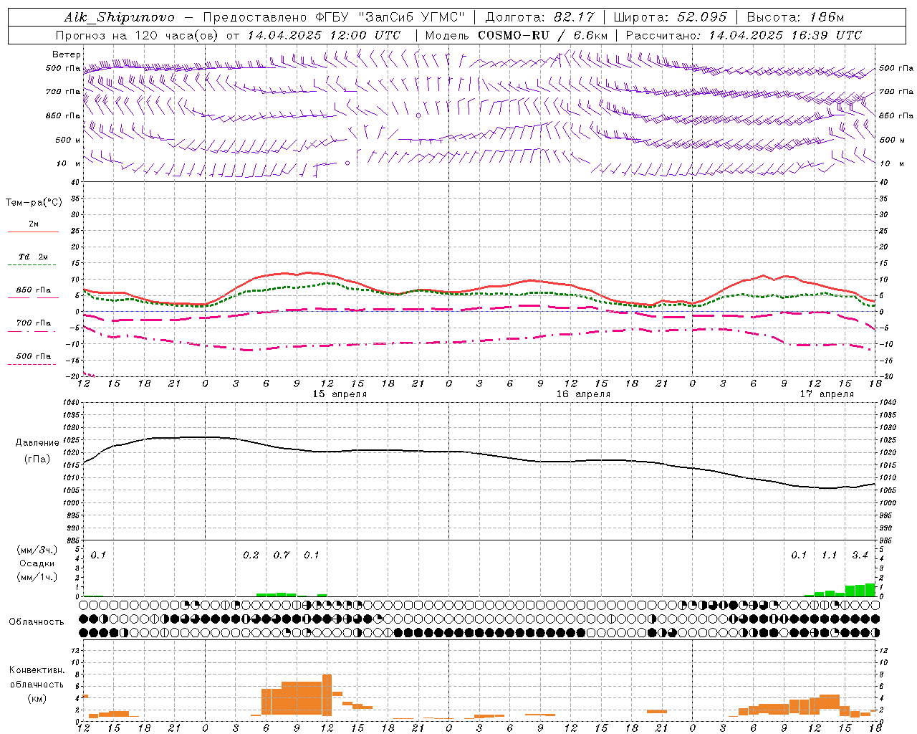The height and width of the screenshot is (734, 917).
Task: Click the Конвективн. label
Action: tap(37, 670)
